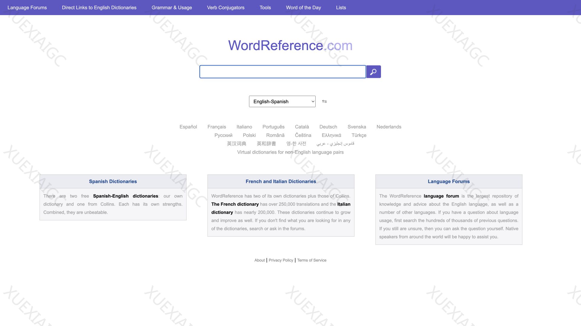Switch site language to Português
Screen dimensions: 581x326
tap(274, 127)
